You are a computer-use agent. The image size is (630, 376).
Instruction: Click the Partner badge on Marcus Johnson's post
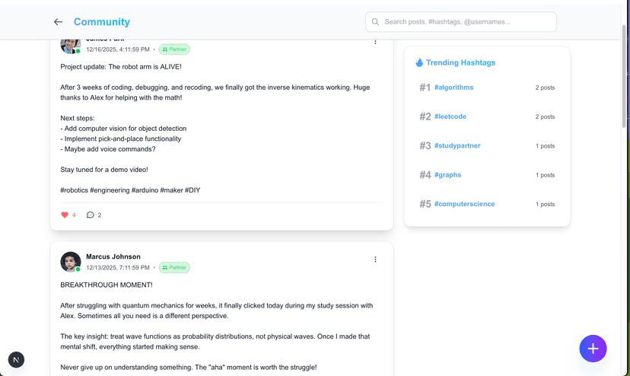174,268
